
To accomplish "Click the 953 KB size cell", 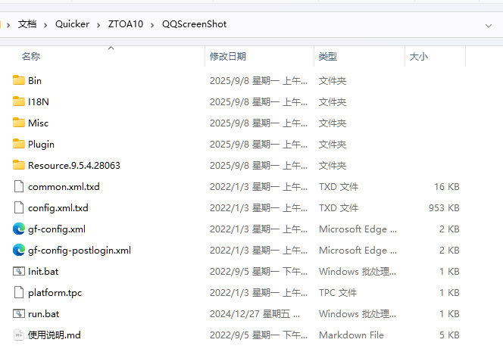I will (x=444, y=208).
